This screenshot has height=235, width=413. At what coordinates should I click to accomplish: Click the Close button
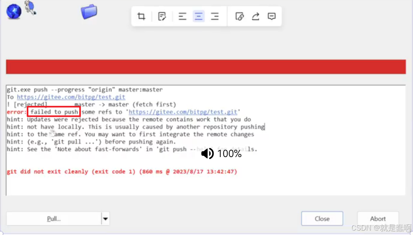(x=322, y=218)
